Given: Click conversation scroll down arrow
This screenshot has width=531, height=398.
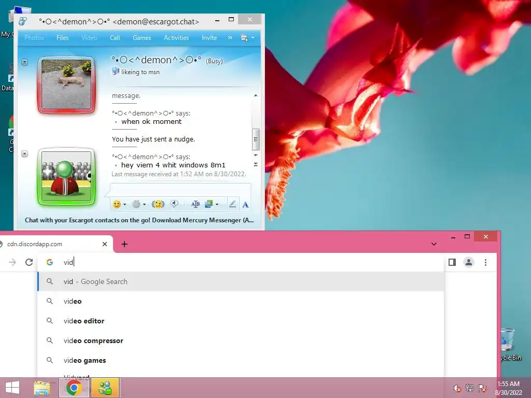Looking at the screenshot, I should pyautogui.click(x=256, y=155).
